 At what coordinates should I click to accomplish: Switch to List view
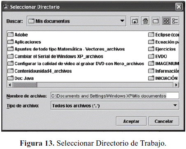click(x=166, y=21)
